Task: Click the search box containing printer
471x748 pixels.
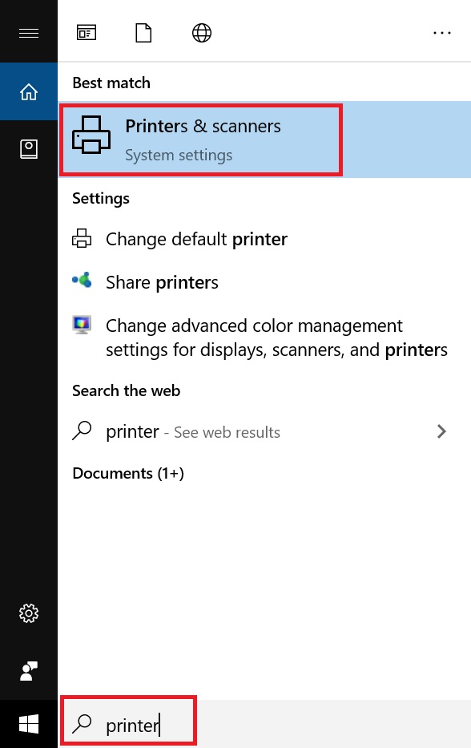Action: coord(264,724)
